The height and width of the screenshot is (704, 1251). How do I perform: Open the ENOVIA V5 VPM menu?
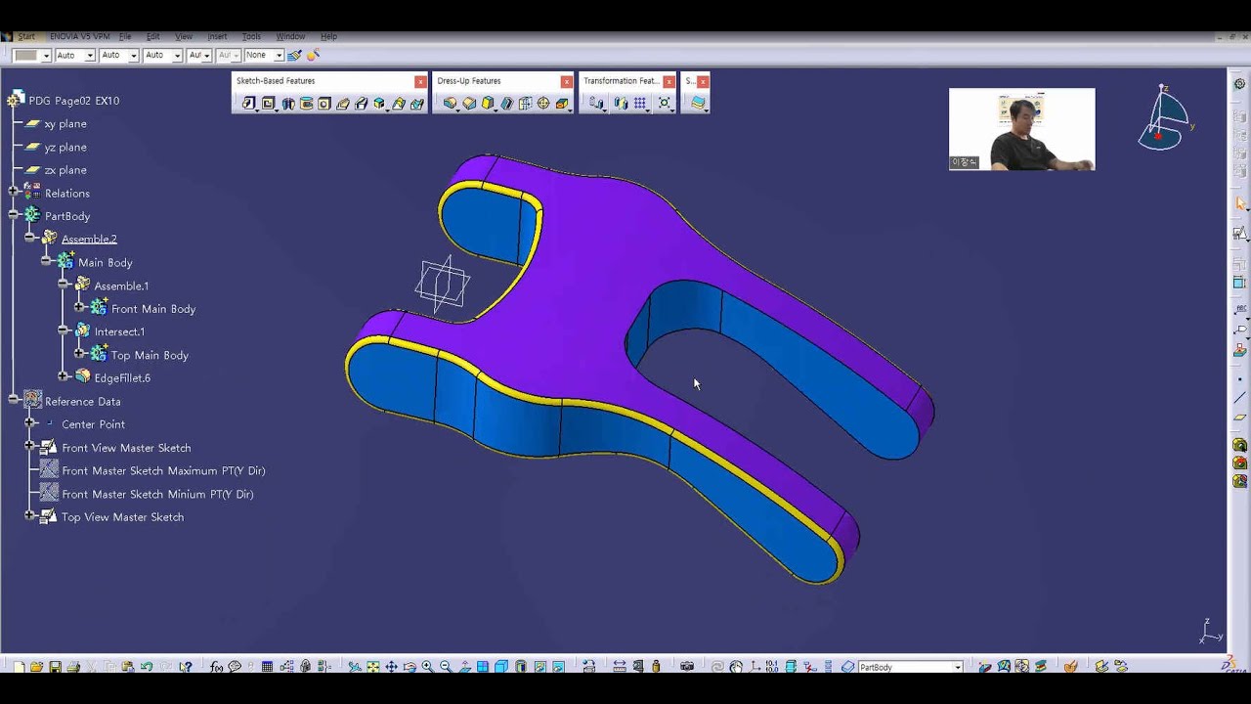tap(79, 36)
